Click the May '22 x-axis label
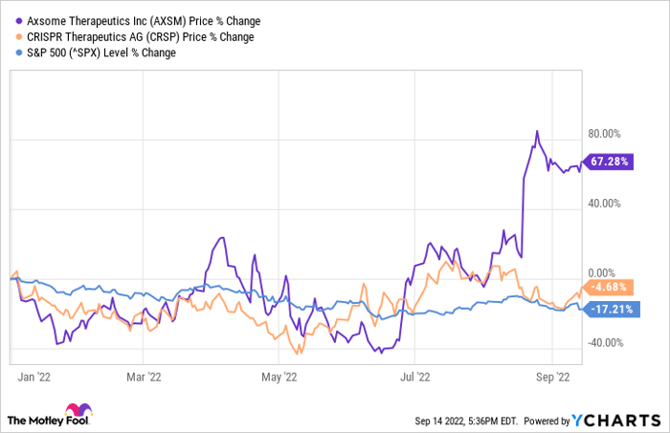Viewport: 670px width, 433px height. [277, 378]
